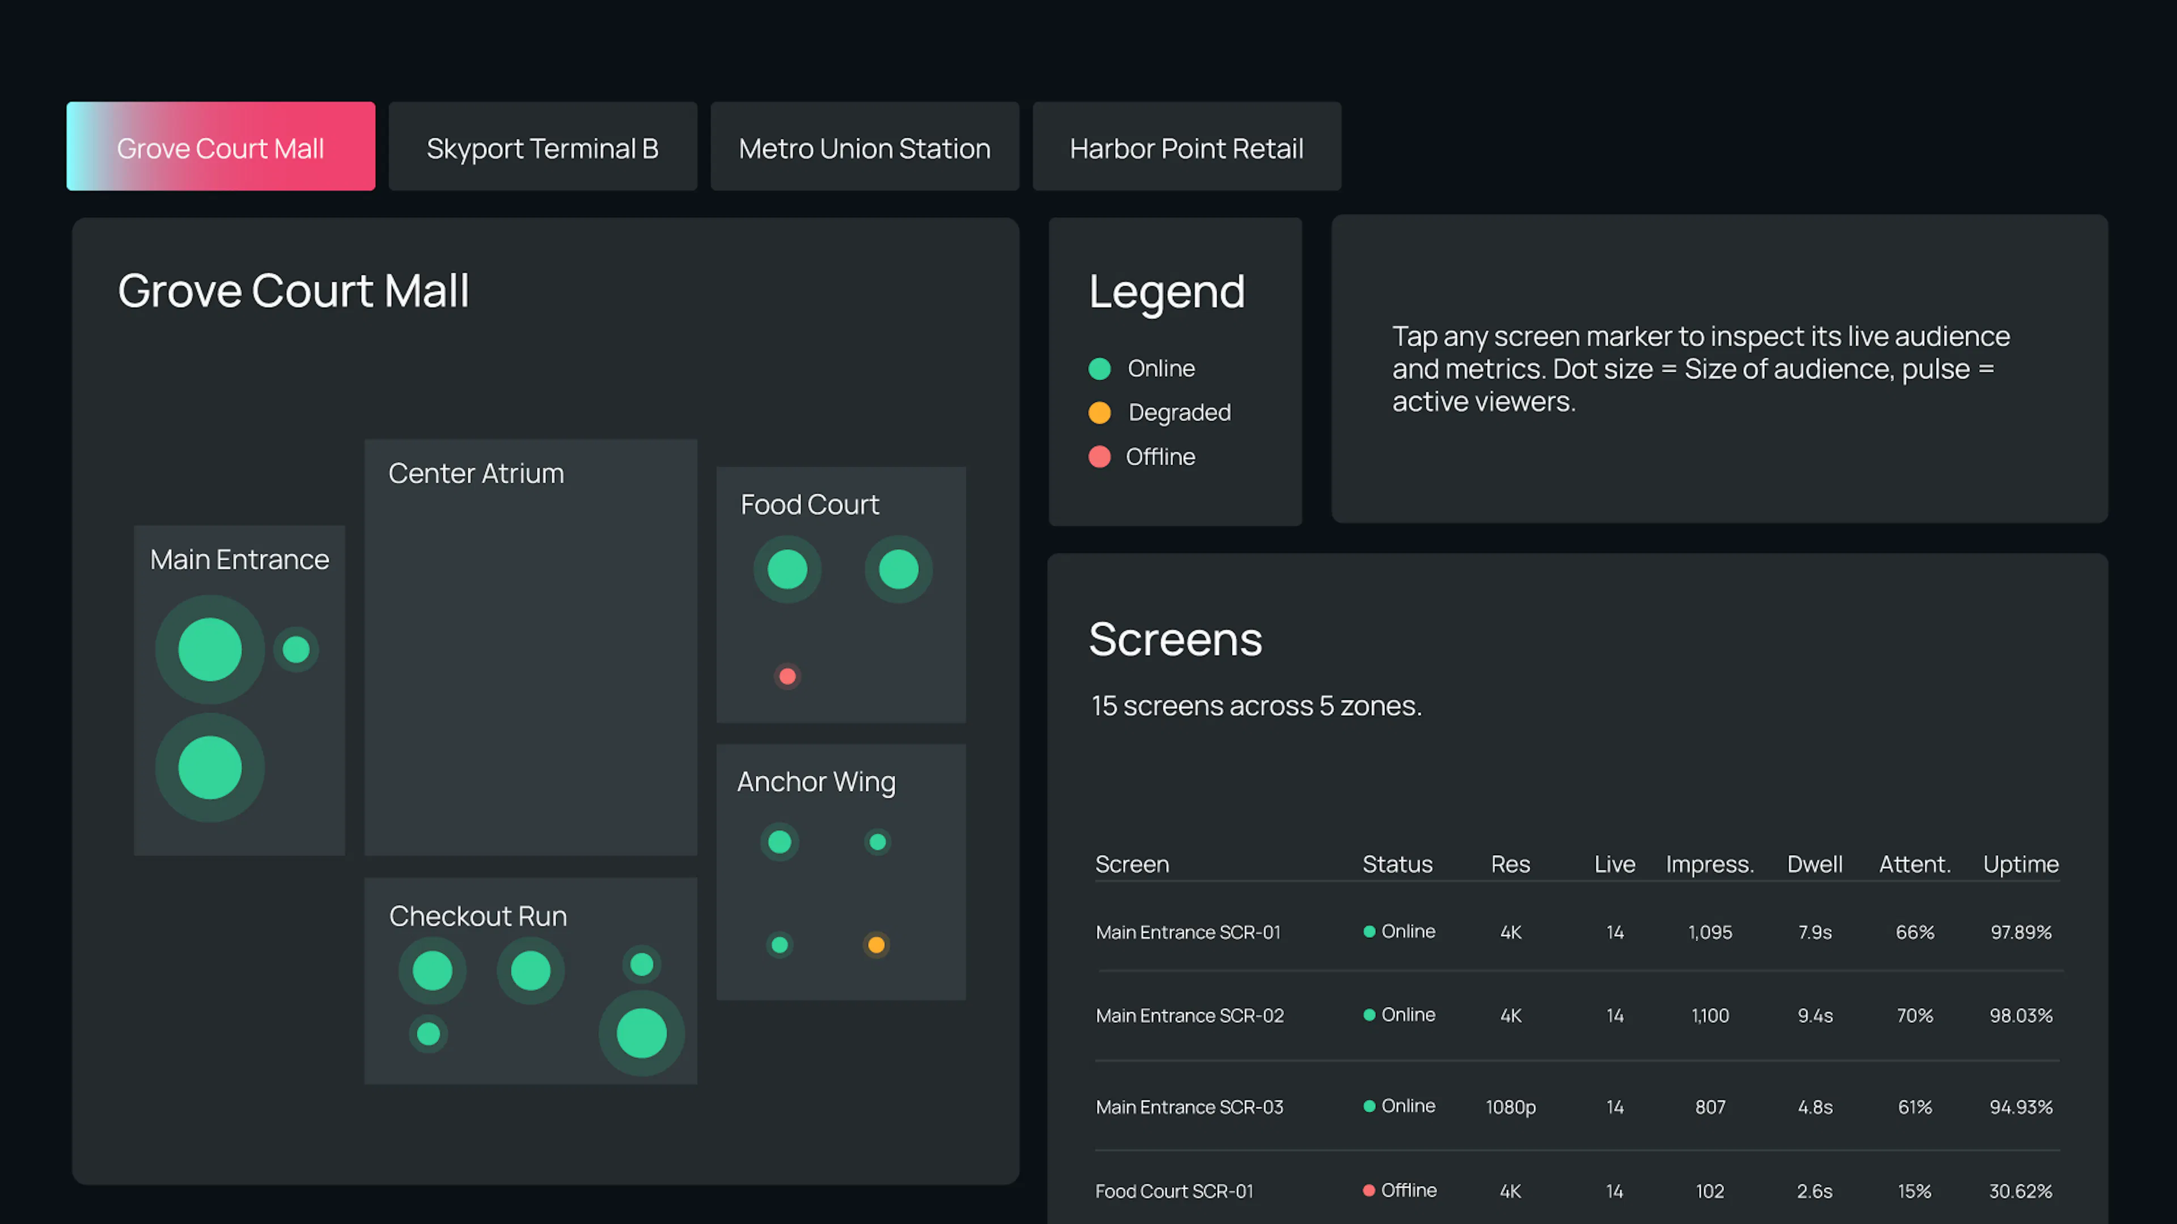Click the Screens panel heading
This screenshot has width=2177, height=1224.
click(1176, 639)
